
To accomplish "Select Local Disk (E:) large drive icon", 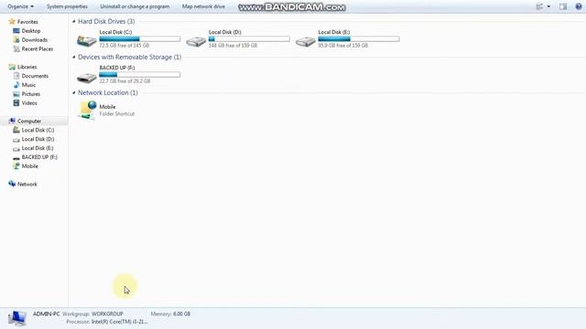I will [306, 41].
